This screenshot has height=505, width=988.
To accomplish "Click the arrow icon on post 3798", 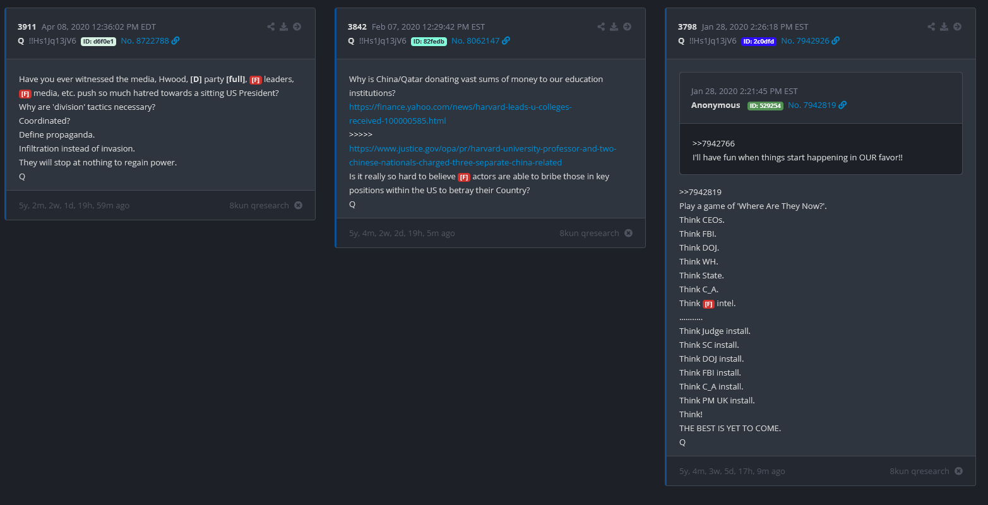I will [x=958, y=27].
